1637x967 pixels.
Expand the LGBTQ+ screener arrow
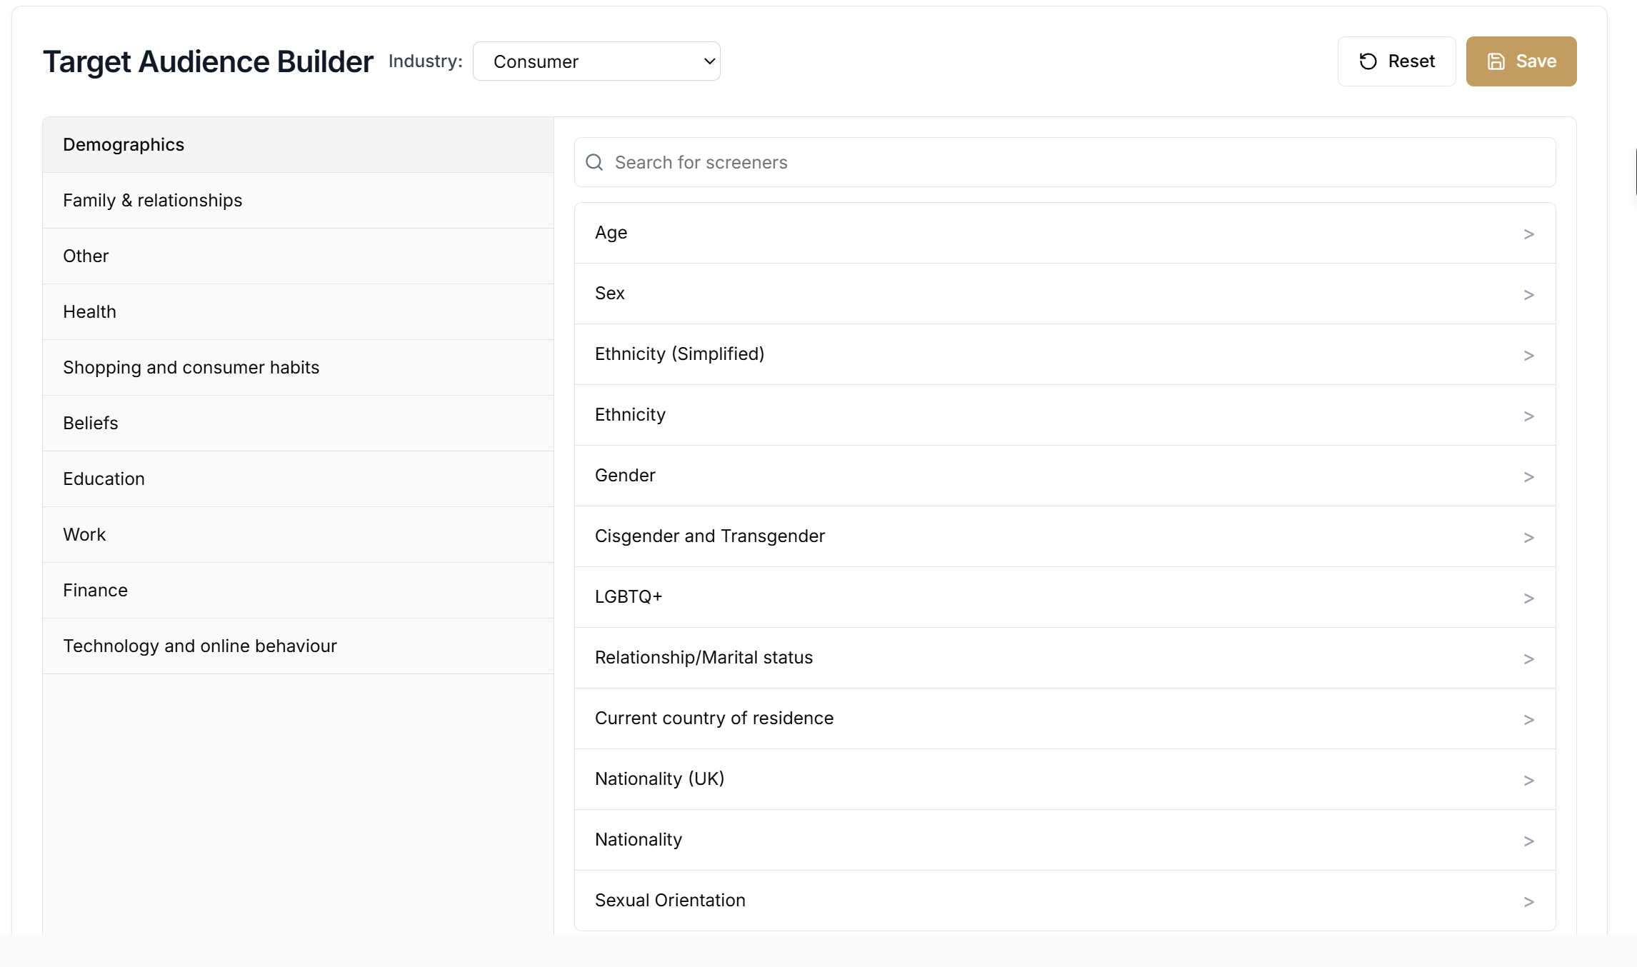[x=1528, y=598]
